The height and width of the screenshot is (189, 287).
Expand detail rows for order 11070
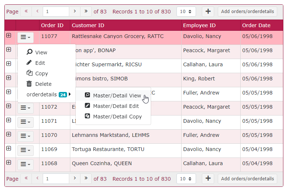tap(9, 134)
